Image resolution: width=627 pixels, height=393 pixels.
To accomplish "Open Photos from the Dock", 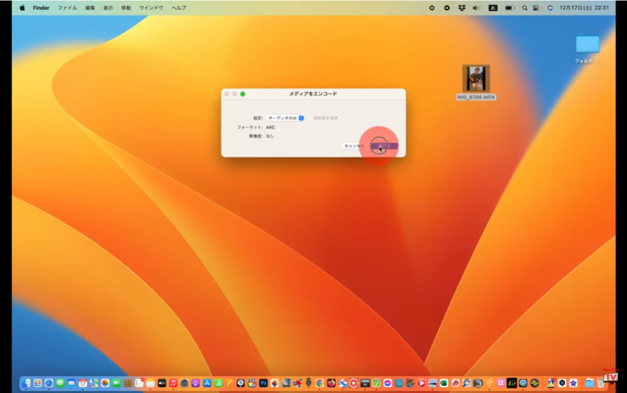I will 105,383.
